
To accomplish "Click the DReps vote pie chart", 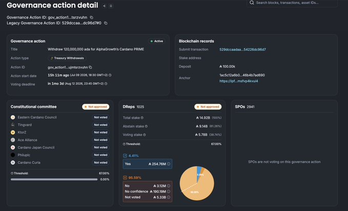I will click(x=197, y=183).
